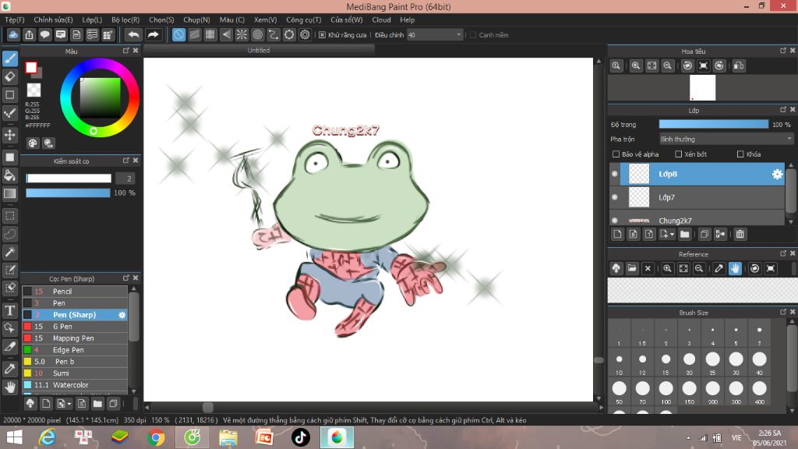Viewport: 798px width, 449px height.
Task: Click the Navigator canvas thumbnail
Action: pyautogui.click(x=702, y=87)
